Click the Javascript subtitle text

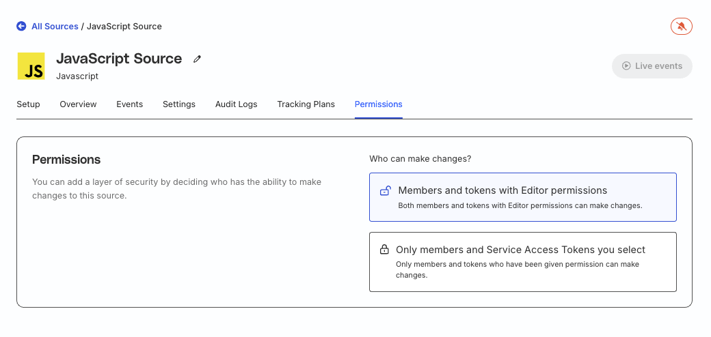point(77,76)
